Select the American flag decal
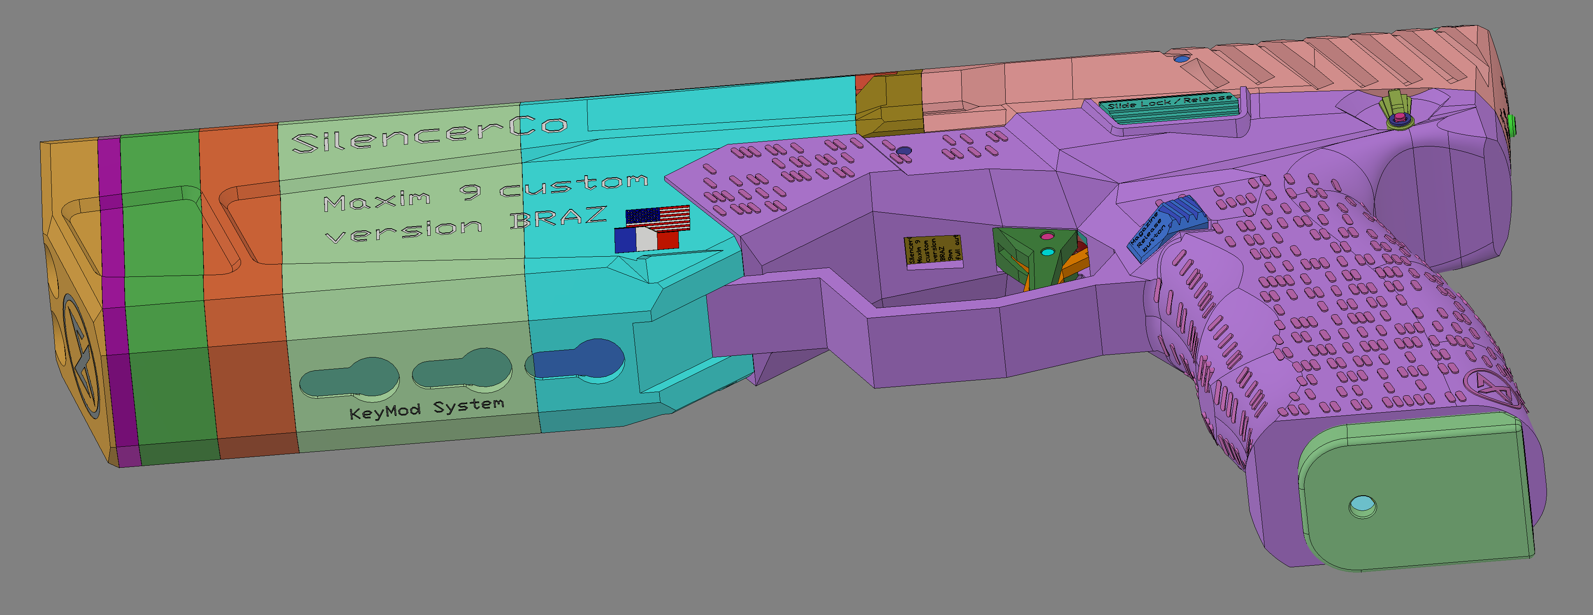 (x=657, y=218)
